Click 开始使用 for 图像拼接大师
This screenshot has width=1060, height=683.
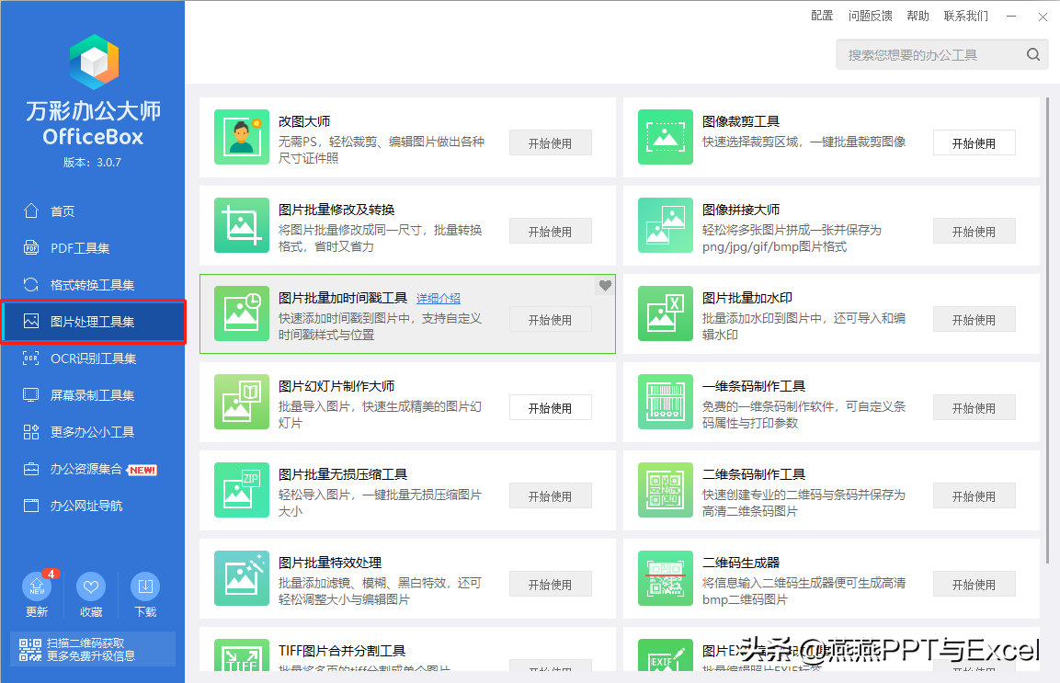coord(974,232)
